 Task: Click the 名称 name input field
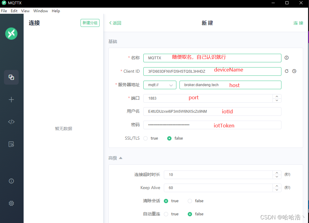(x=212, y=58)
